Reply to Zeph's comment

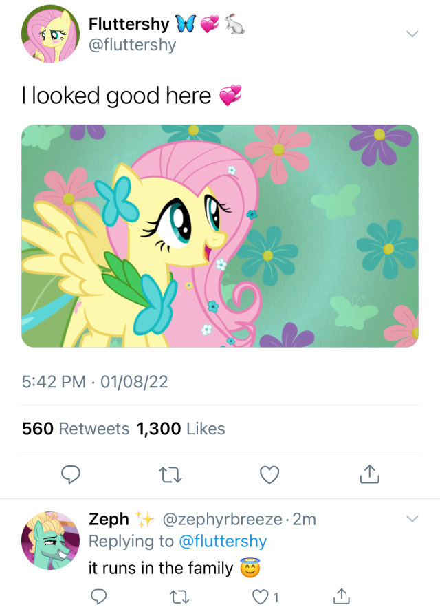(x=98, y=596)
